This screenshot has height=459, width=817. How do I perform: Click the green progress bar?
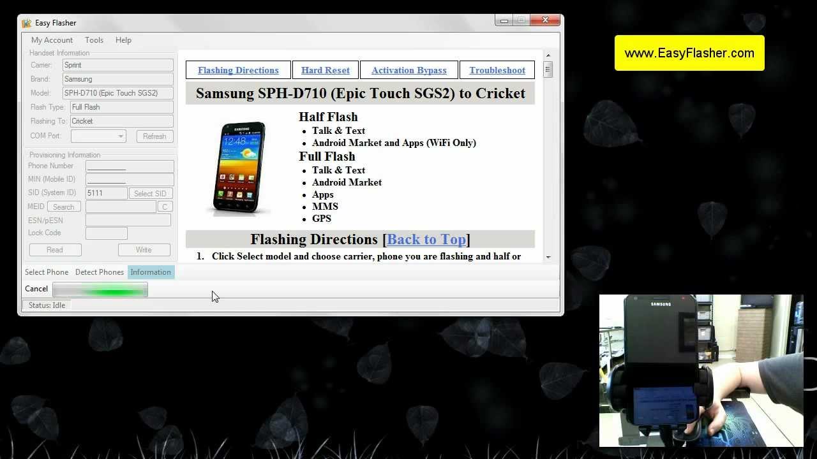[x=100, y=290]
